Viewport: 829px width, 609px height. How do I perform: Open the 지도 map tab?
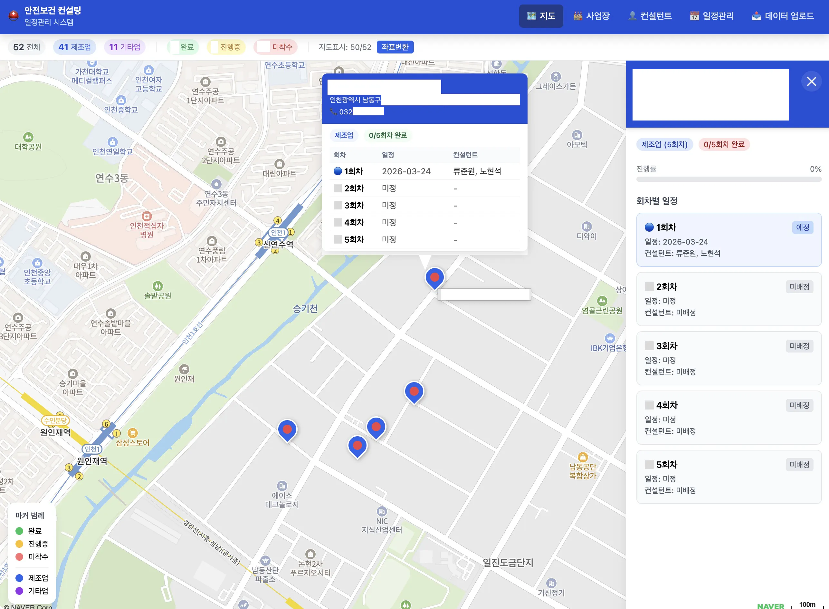(x=540, y=16)
